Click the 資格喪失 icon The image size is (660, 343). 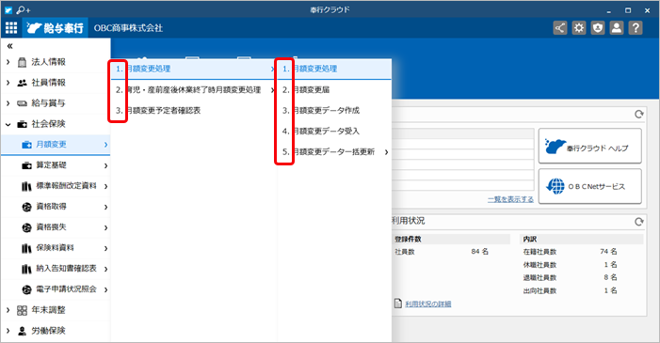(x=26, y=227)
